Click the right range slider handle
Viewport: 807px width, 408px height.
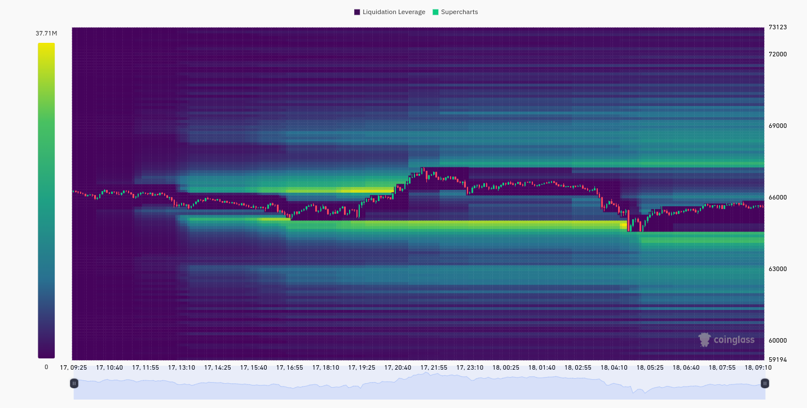pyautogui.click(x=765, y=383)
